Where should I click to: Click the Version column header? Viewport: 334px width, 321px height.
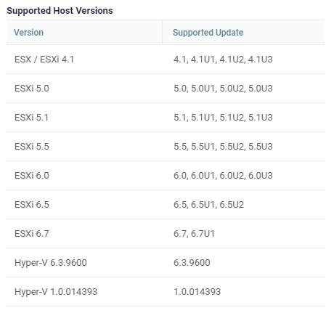tap(28, 33)
